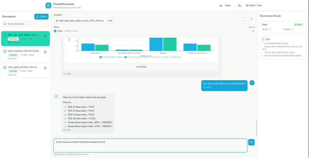Click 'NSE All-Share Index (^NASI)' list item
This screenshot has height=158, width=309.
click(81, 118)
